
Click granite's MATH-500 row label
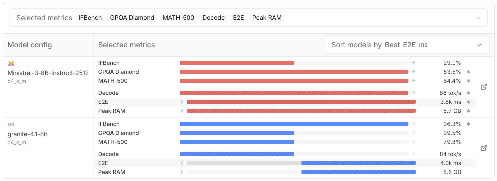coord(113,142)
